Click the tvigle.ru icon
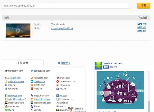Viewport: 154px width, 112px height. click(x=32, y=89)
